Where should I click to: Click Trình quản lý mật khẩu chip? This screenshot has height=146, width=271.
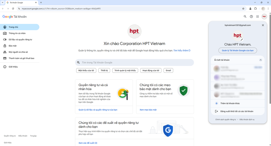(x=125, y=70)
